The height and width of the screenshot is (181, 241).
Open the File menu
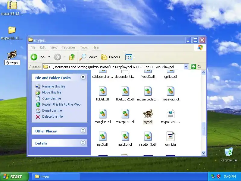tap(33, 47)
